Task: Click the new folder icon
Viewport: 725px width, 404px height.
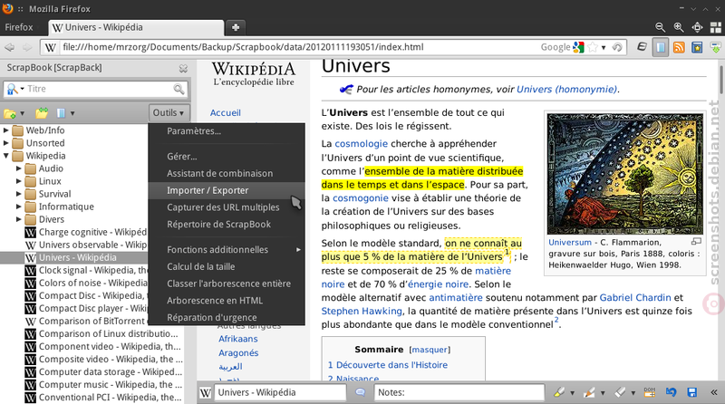Action: (x=10, y=113)
